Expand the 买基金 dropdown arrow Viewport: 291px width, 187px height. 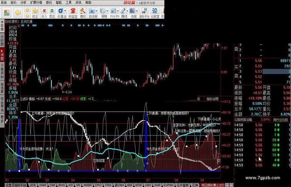point(65,11)
